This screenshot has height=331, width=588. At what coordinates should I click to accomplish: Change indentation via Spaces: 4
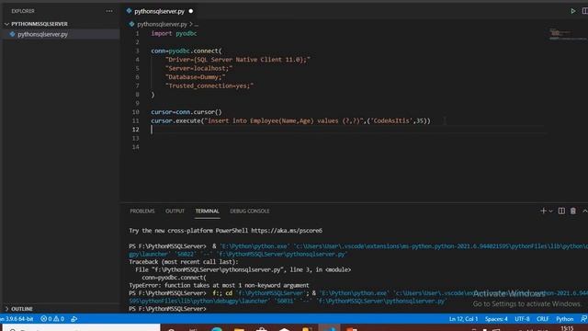point(496,319)
